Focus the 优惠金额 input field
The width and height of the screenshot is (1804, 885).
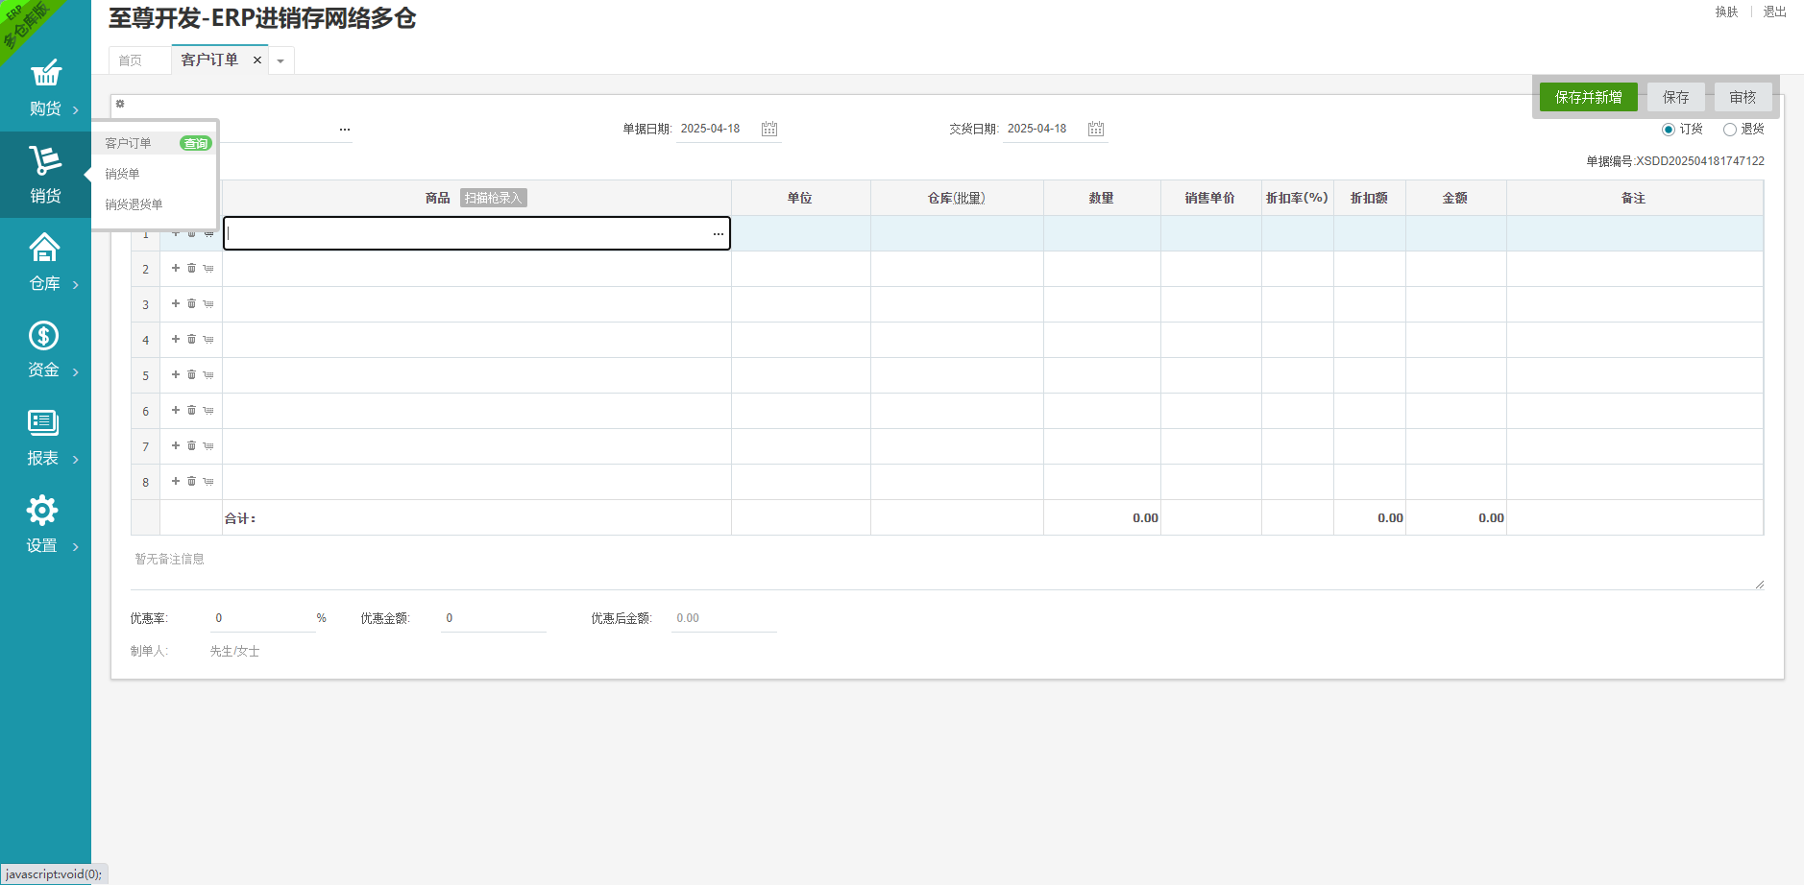[x=494, y=618]
